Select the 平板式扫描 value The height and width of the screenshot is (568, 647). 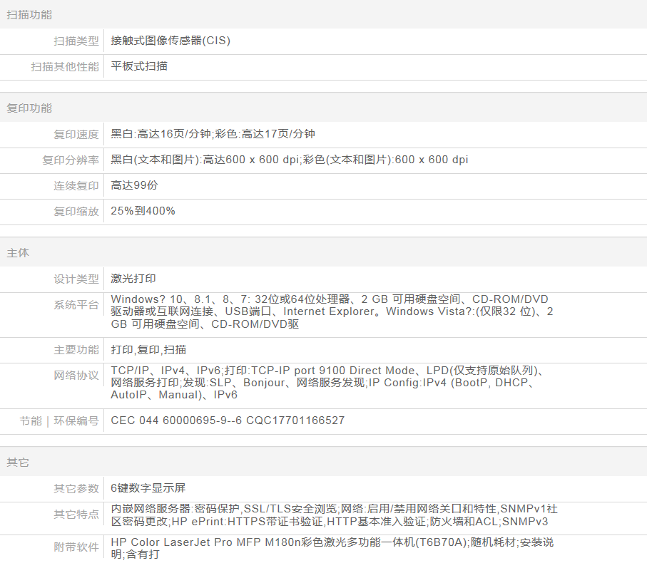[139, 66]
